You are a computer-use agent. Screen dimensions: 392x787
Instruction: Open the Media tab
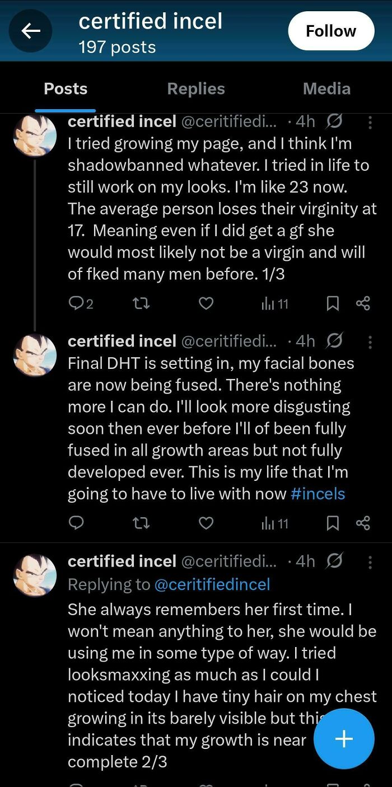point(326,88)
